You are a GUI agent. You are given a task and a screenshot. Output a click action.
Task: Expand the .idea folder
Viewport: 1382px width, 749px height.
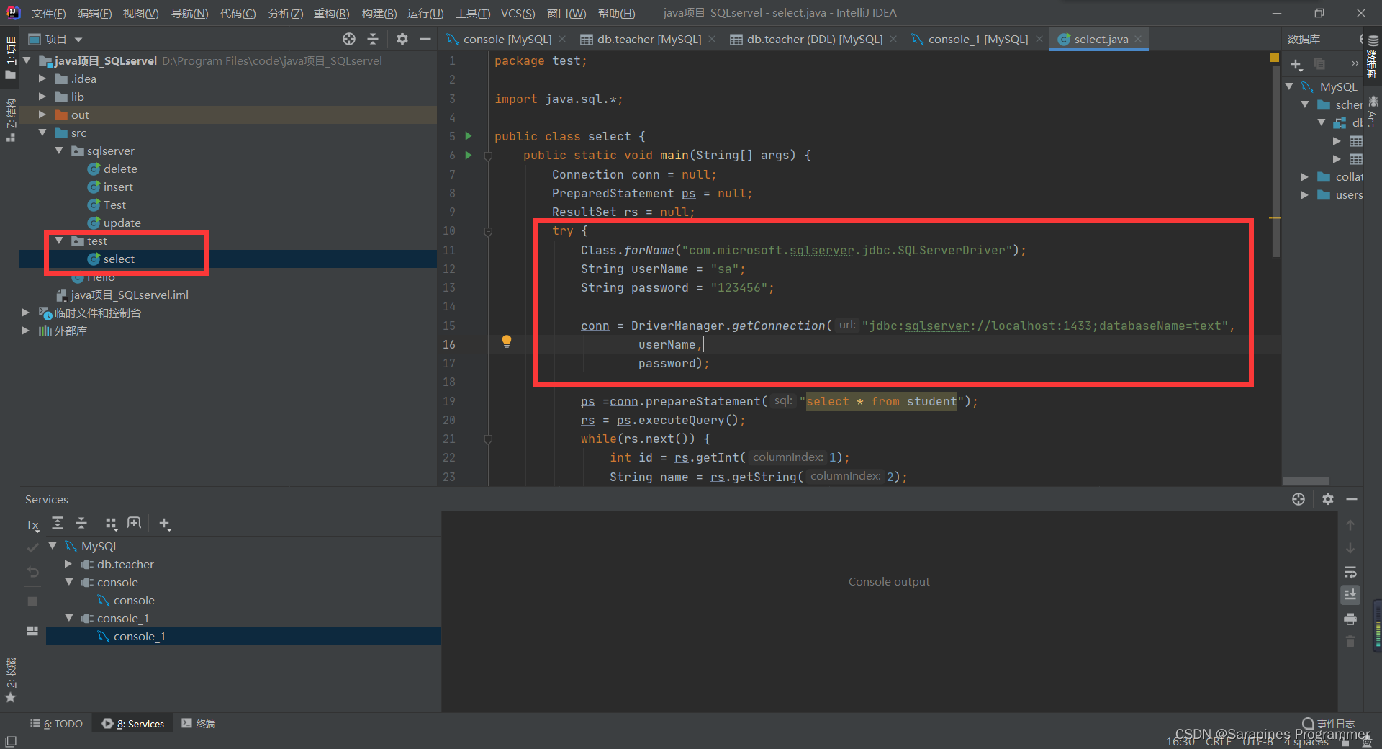[x=42, y=79]
